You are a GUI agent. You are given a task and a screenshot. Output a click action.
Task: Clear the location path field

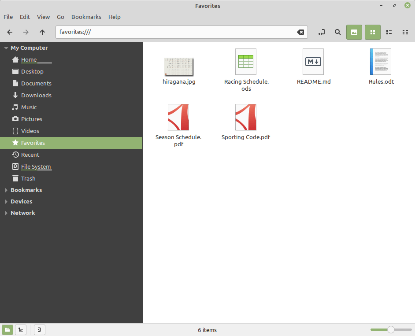[300, 32]
